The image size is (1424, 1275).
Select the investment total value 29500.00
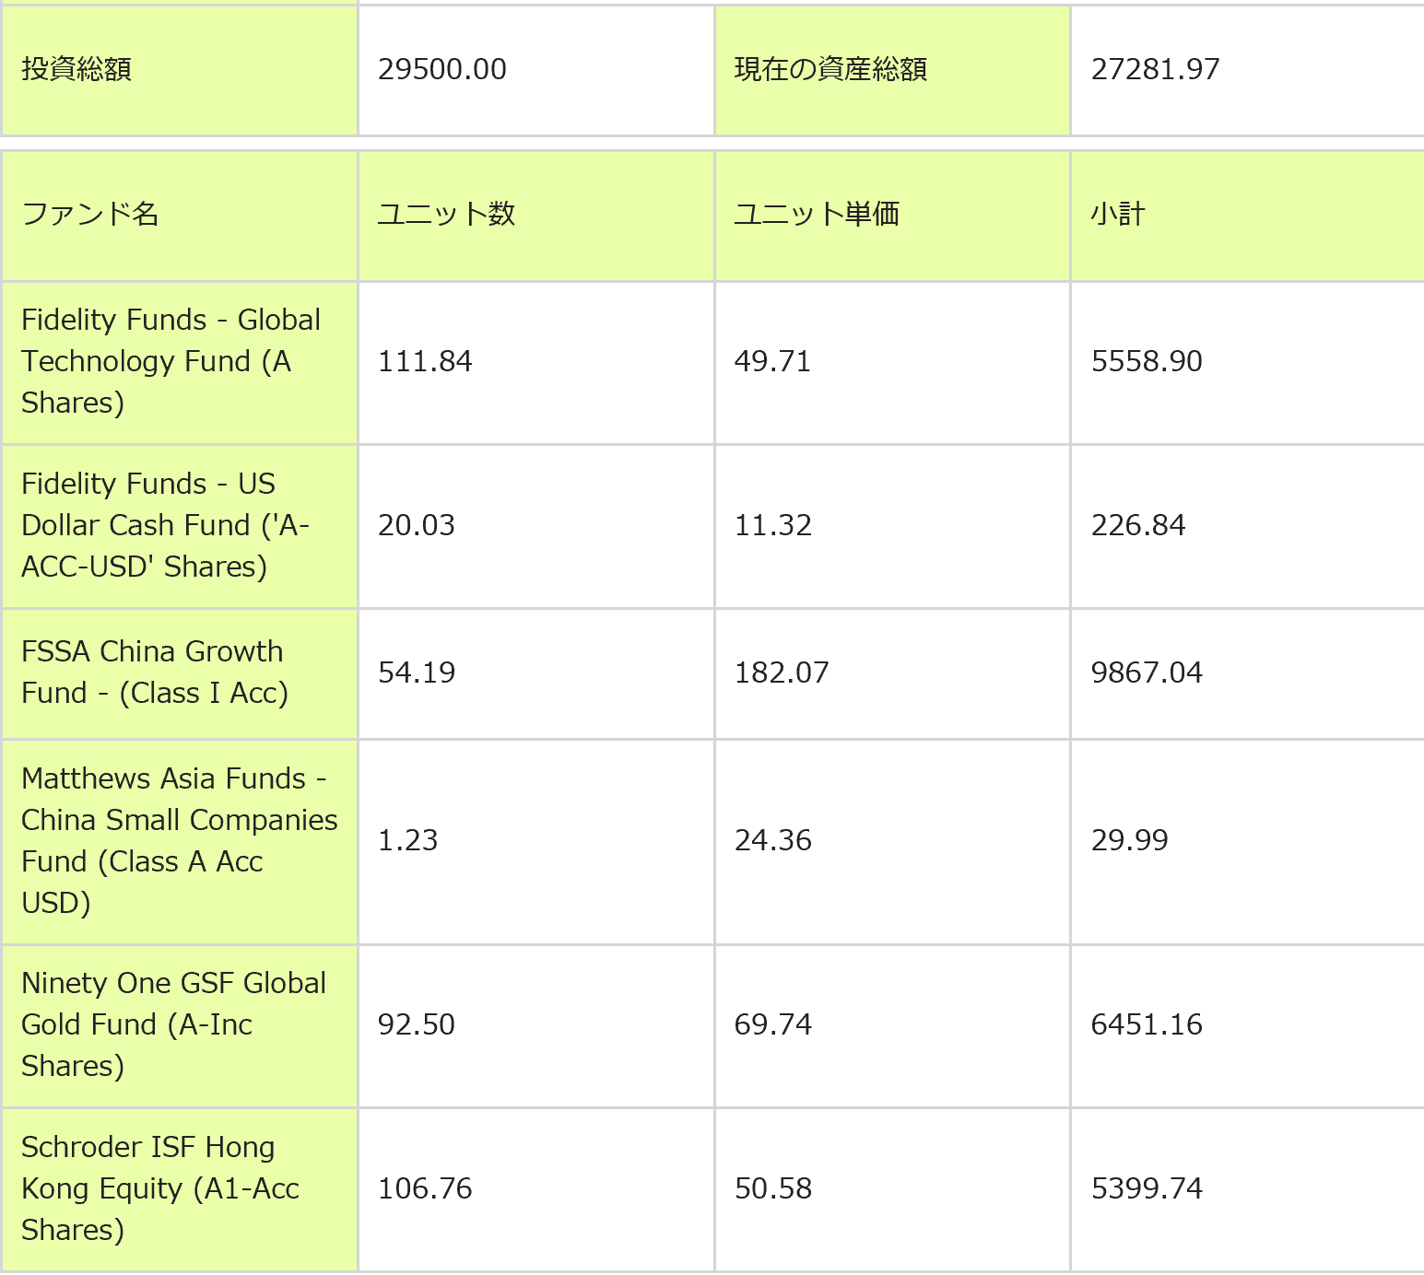442,69
